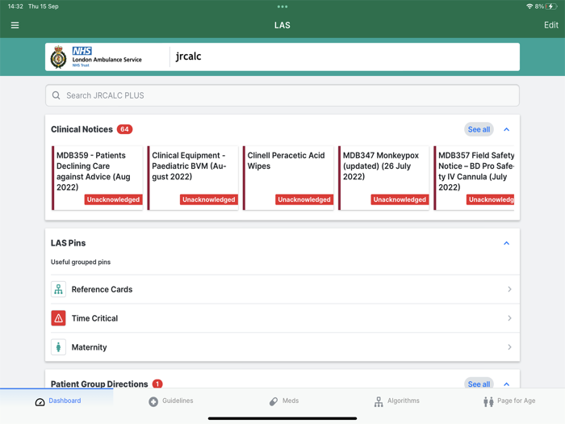Open Clinell Peracetic Acid Wipes notice
The image size is (565, 424).
(288, 178)
